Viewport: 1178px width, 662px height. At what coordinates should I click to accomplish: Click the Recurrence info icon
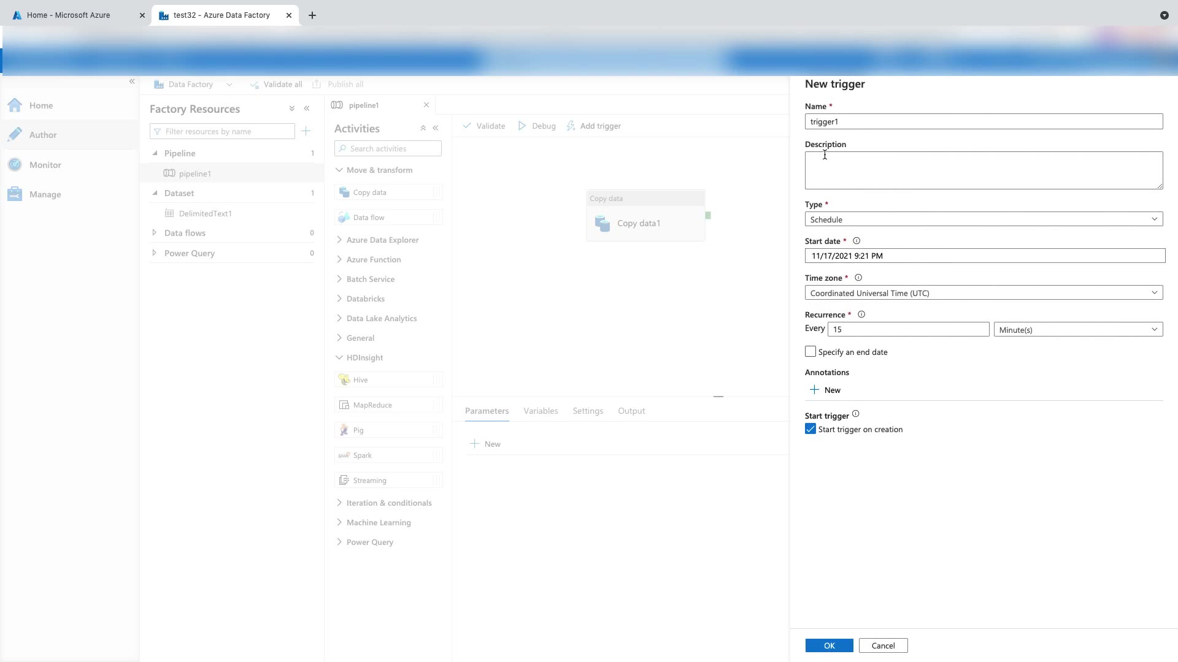(861, 314)
